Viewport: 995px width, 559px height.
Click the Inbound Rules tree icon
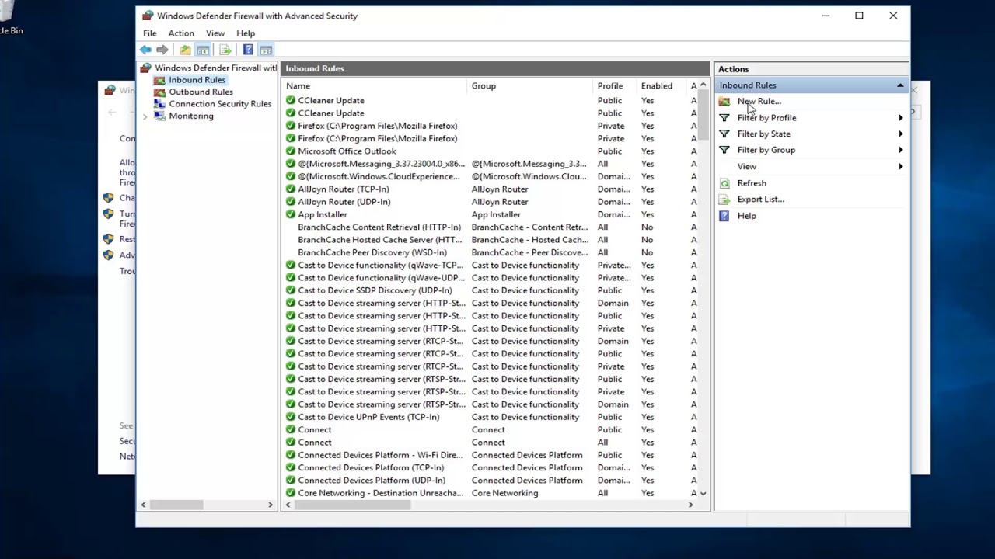click(159, 80)
